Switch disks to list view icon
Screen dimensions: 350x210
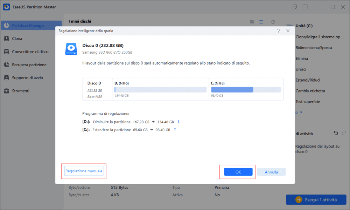click(x=261, y=22)
